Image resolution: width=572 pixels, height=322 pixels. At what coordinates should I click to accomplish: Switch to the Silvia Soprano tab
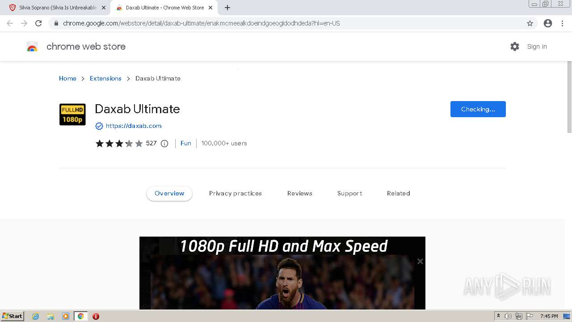coord(57,8)
